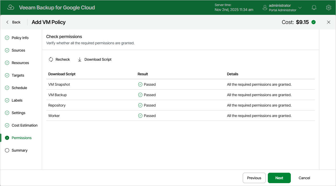This screenshot has width=336, height=186.
Task: Switch to the Schedule step
Action: [19, 88]
